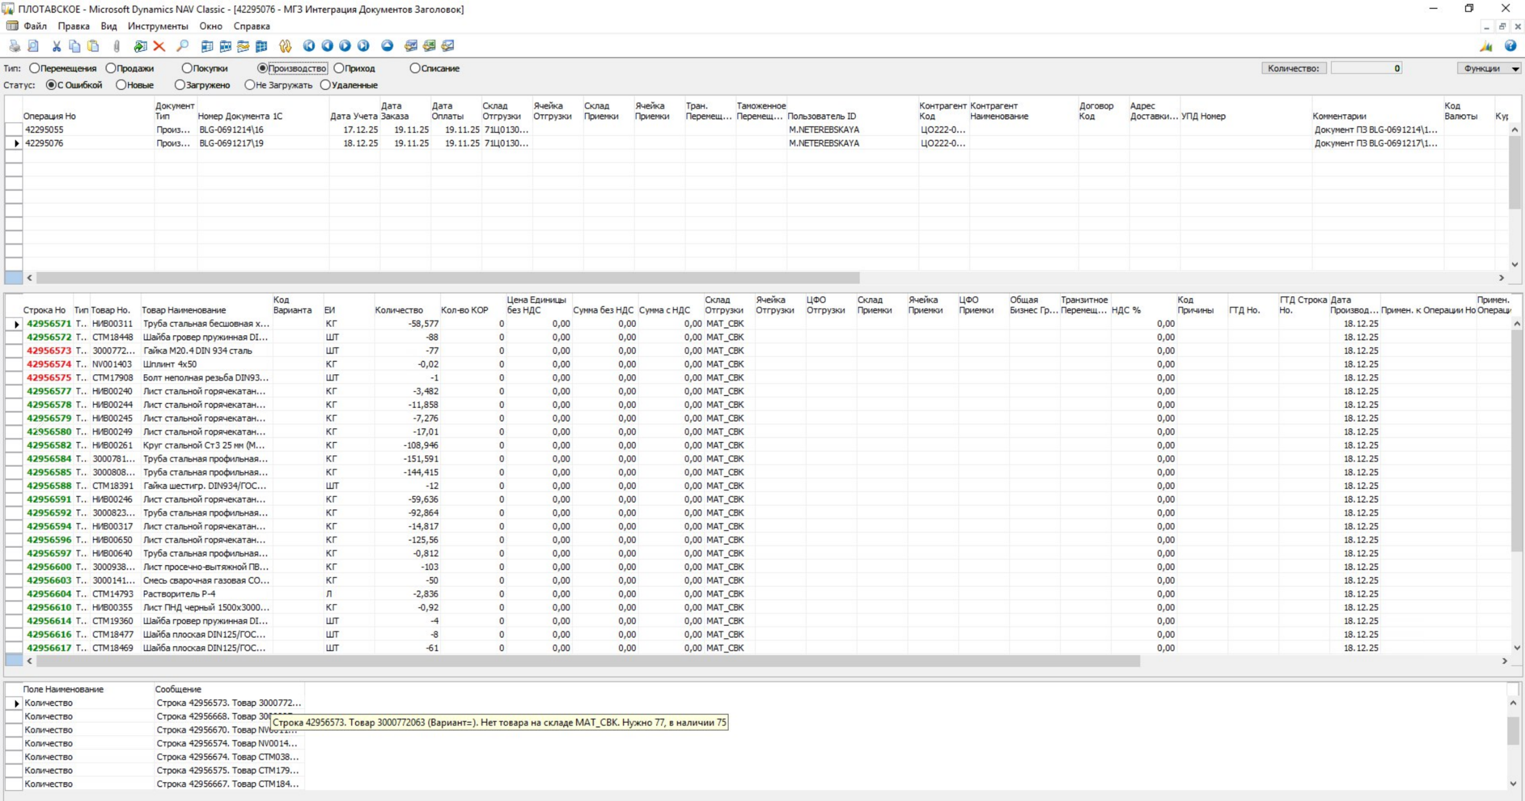This screenshot has width=1525, height=801.
Task: Select the Покупки type radio button
Action: (187, 68)
